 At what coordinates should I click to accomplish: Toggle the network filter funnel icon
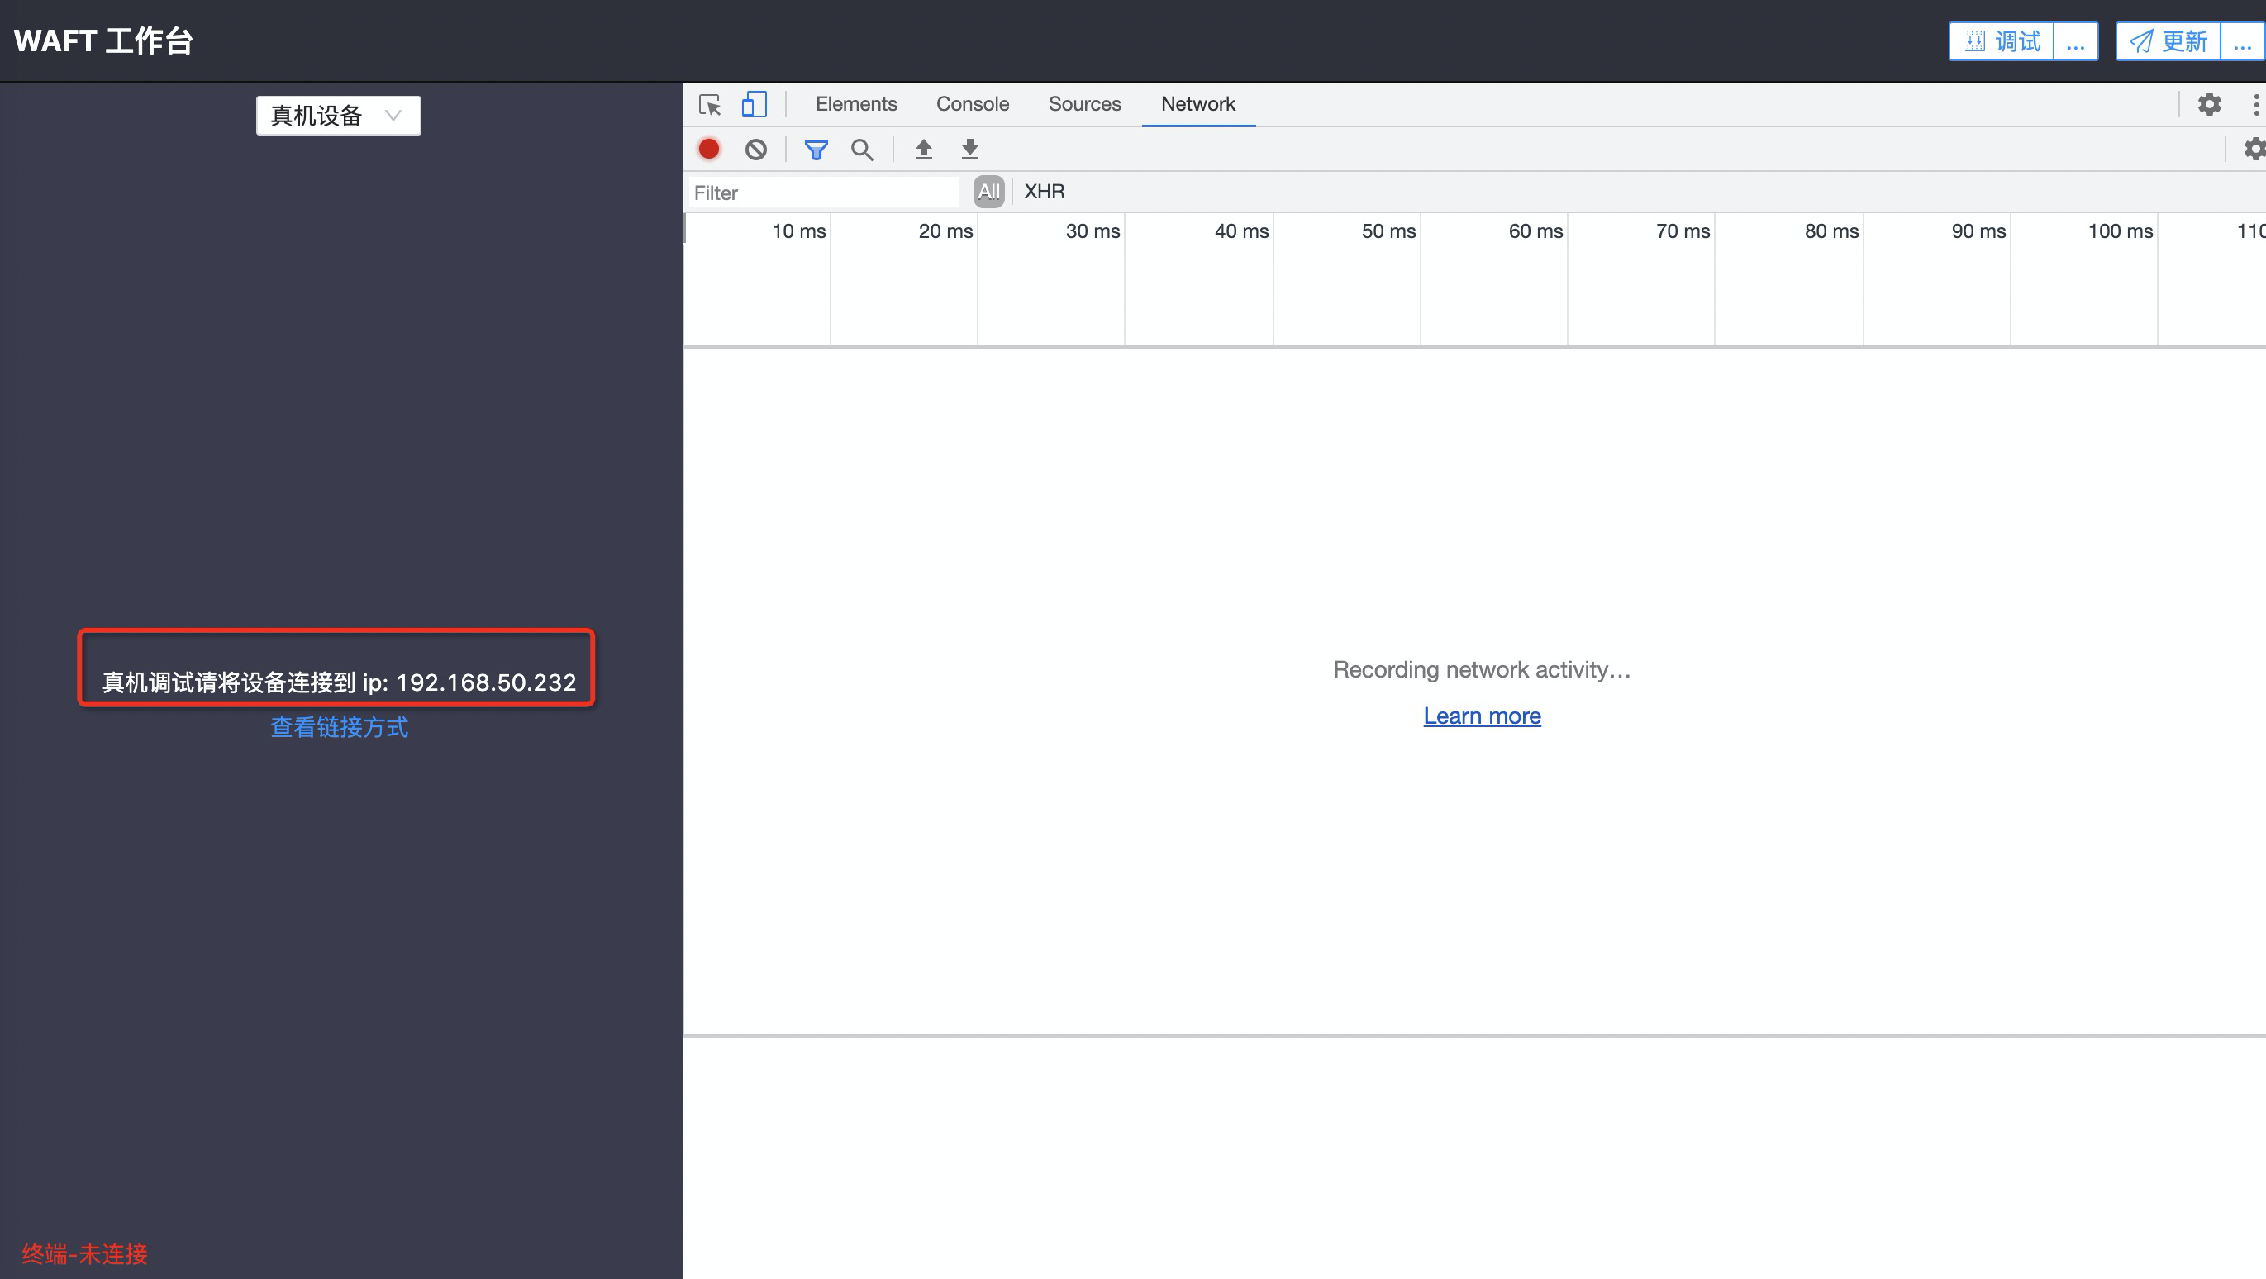point(816,150)
